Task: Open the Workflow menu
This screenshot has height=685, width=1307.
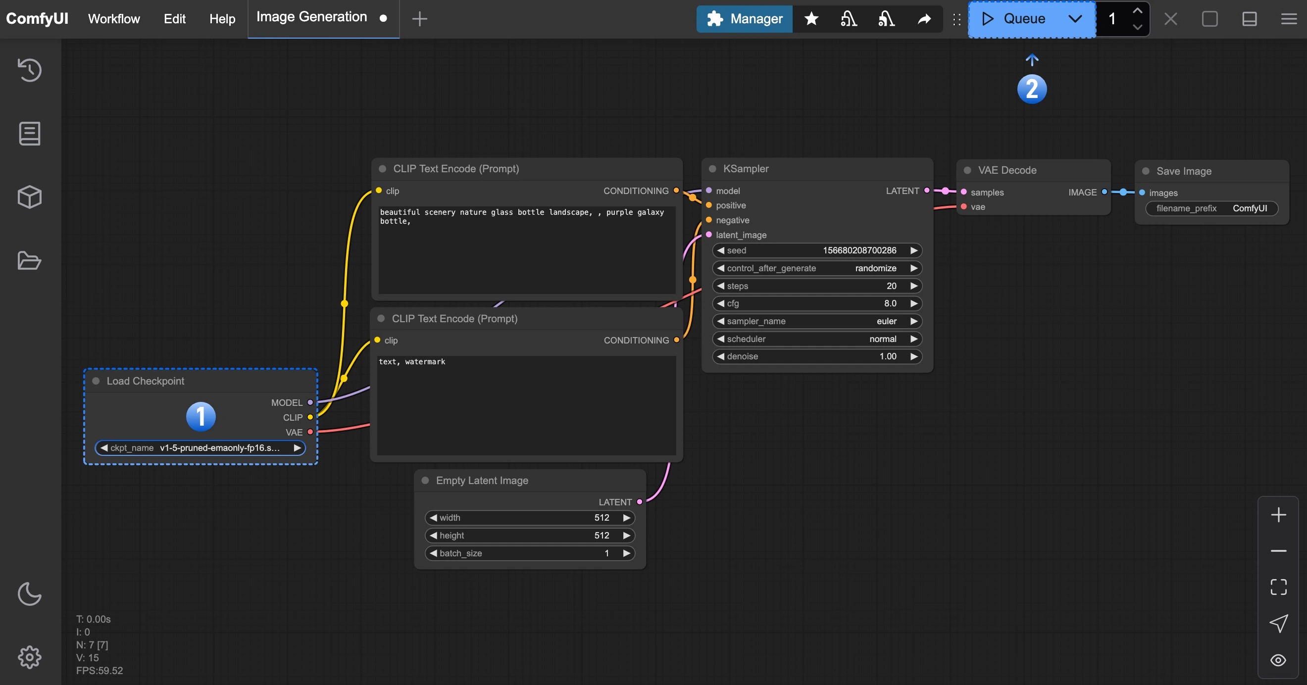Action: coord(114,19)
